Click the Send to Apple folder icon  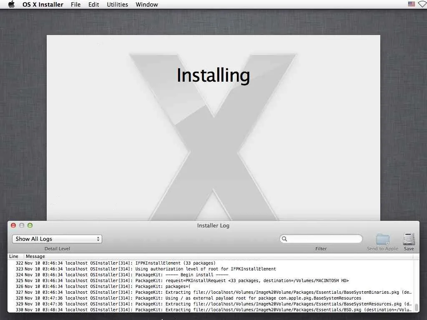383,240
